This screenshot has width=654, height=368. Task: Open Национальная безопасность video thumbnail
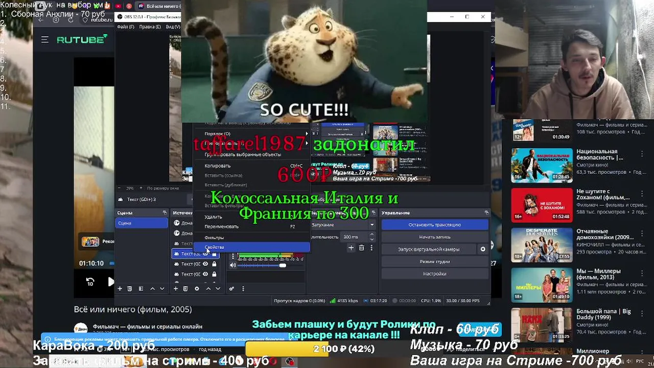pos(542,165)
